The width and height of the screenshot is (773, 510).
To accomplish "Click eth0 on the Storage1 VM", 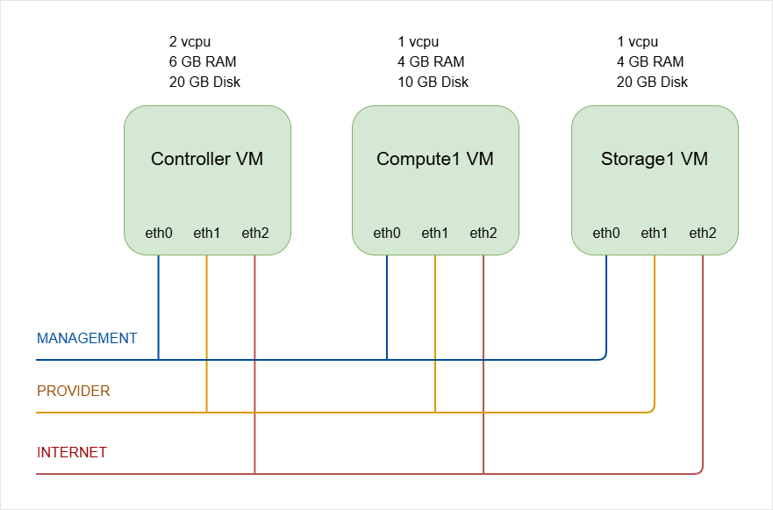I will pyautogui.click(x=606, y=233).
